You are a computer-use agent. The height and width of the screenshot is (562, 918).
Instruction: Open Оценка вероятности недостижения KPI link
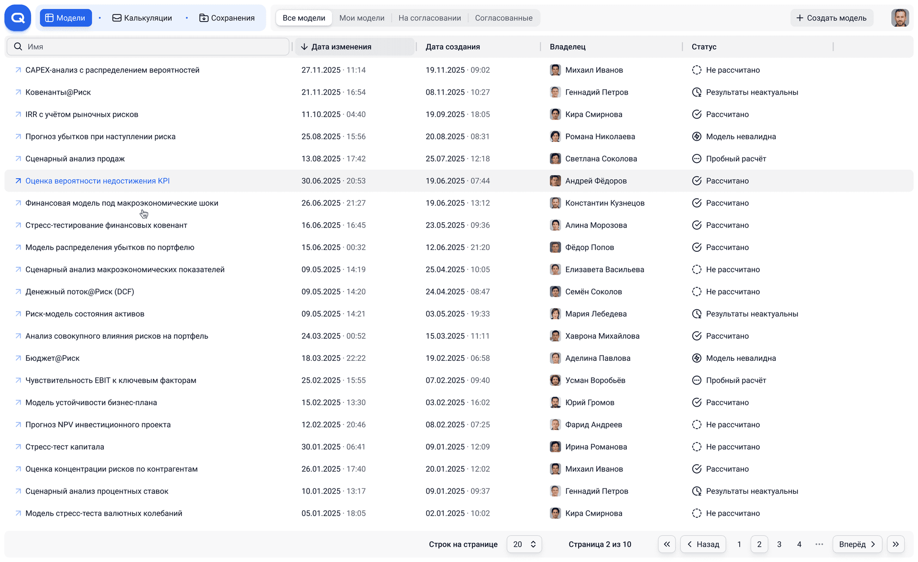pyautogui.click(x=98, y=181)
